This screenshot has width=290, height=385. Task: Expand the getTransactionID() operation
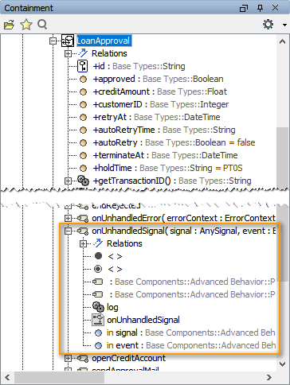pyautogui.click(x=68, y=181)
